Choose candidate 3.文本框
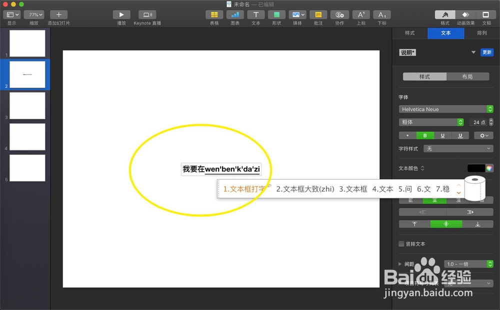The image size is (500, 310). click(353, 189)
